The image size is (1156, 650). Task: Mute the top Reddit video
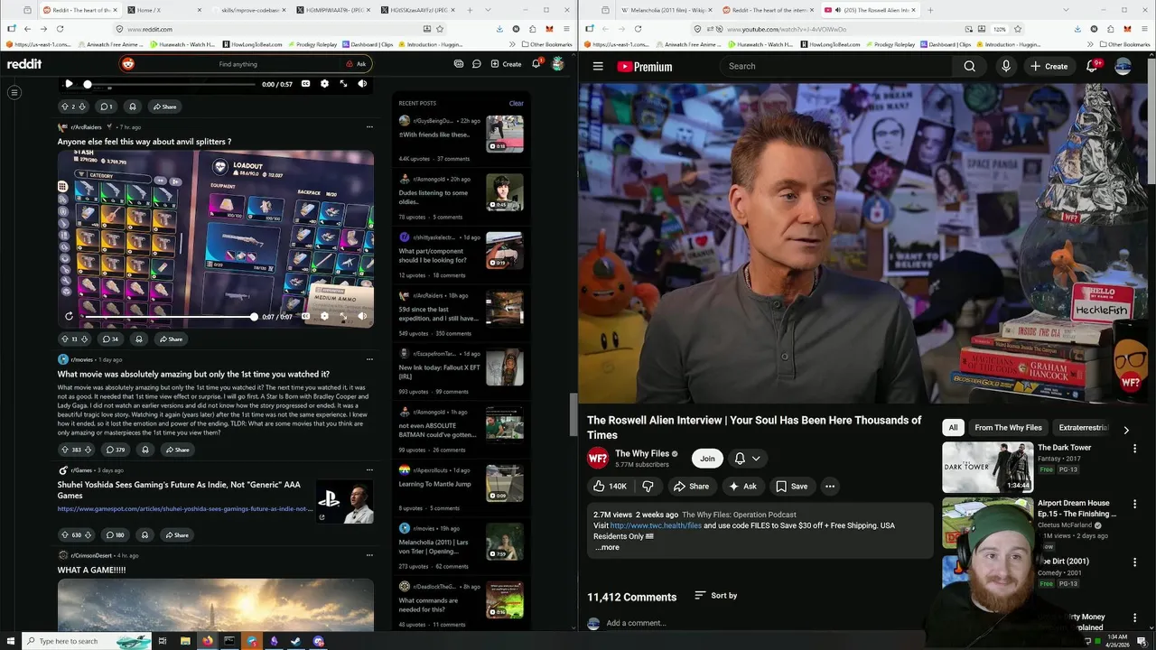tap(362, 84)
